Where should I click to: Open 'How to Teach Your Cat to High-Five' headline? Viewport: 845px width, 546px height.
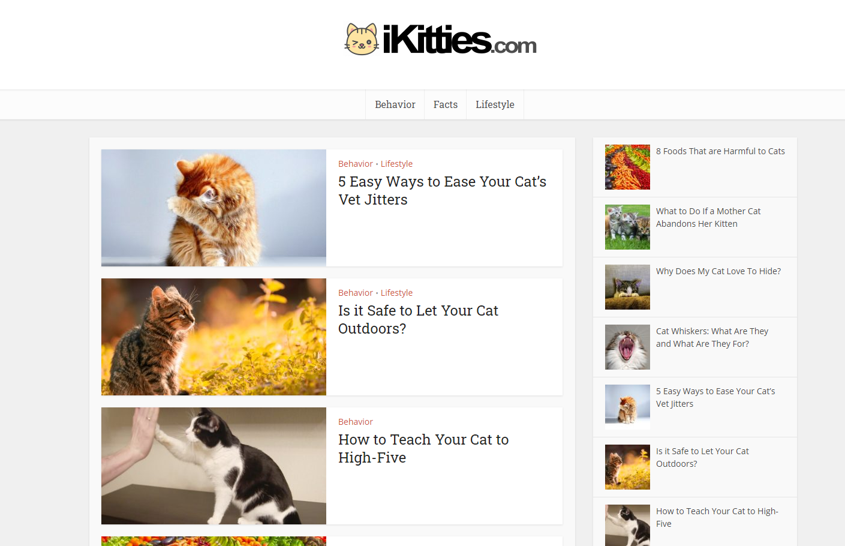pos(423,448)
